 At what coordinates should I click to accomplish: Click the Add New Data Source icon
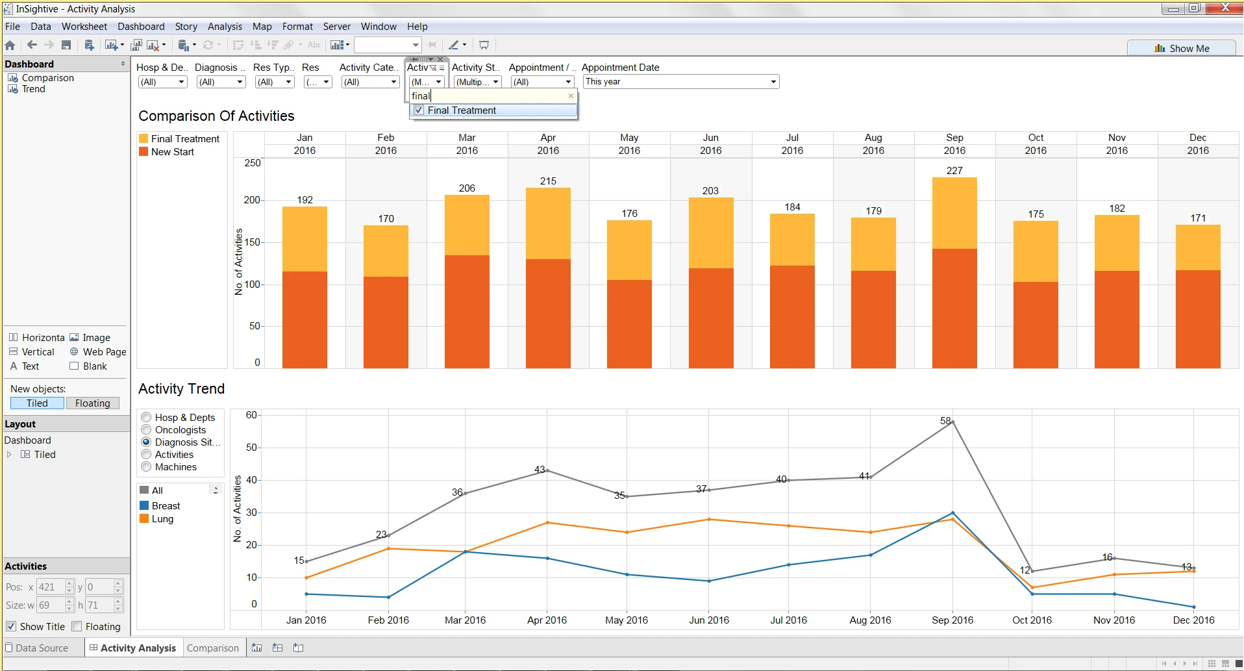coord(89,45)
